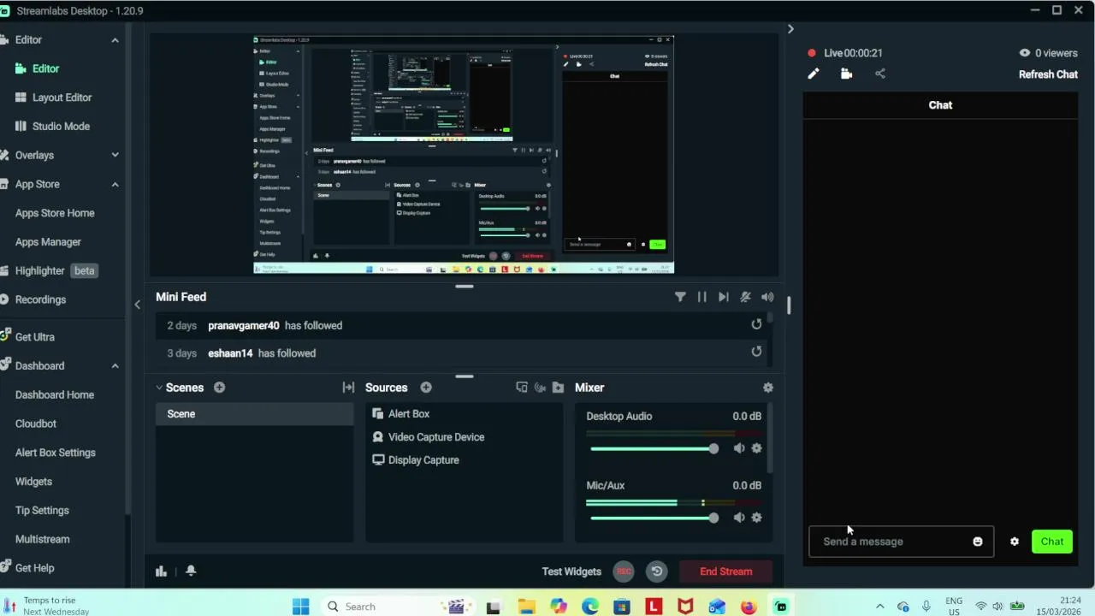1095x616 pixels.
Task: Skip the current alert
Action: point(724,297)
